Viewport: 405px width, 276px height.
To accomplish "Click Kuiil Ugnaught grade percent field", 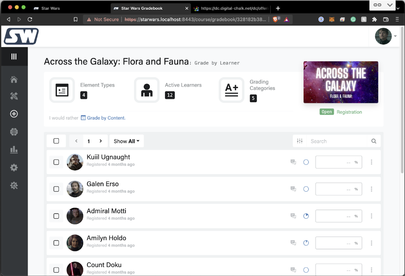I will pos(338,162).
